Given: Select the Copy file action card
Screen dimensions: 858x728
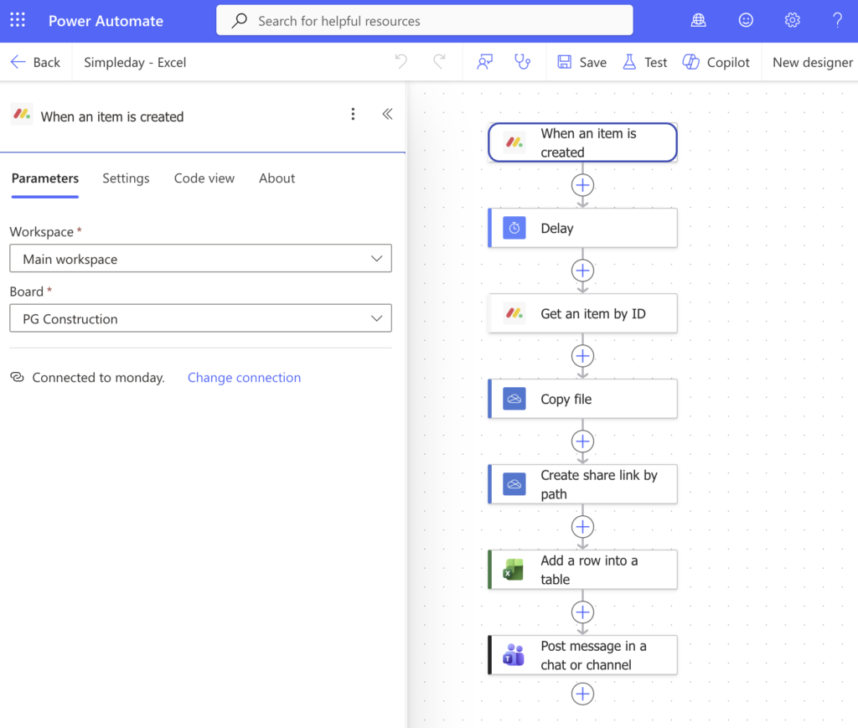Looking at the screenshot, I should coord(583,399).
